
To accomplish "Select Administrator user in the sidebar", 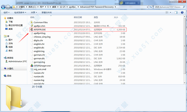I will pyautogui.click(x=18, y=61).
